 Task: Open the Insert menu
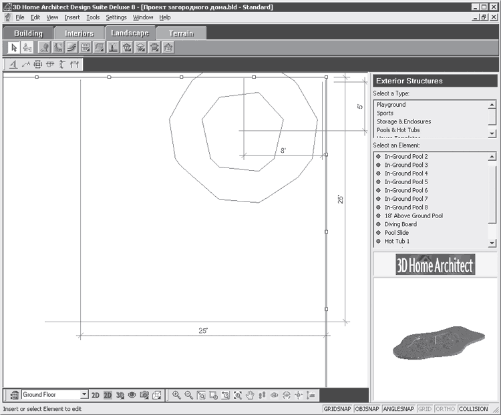(x=72, y=17)
